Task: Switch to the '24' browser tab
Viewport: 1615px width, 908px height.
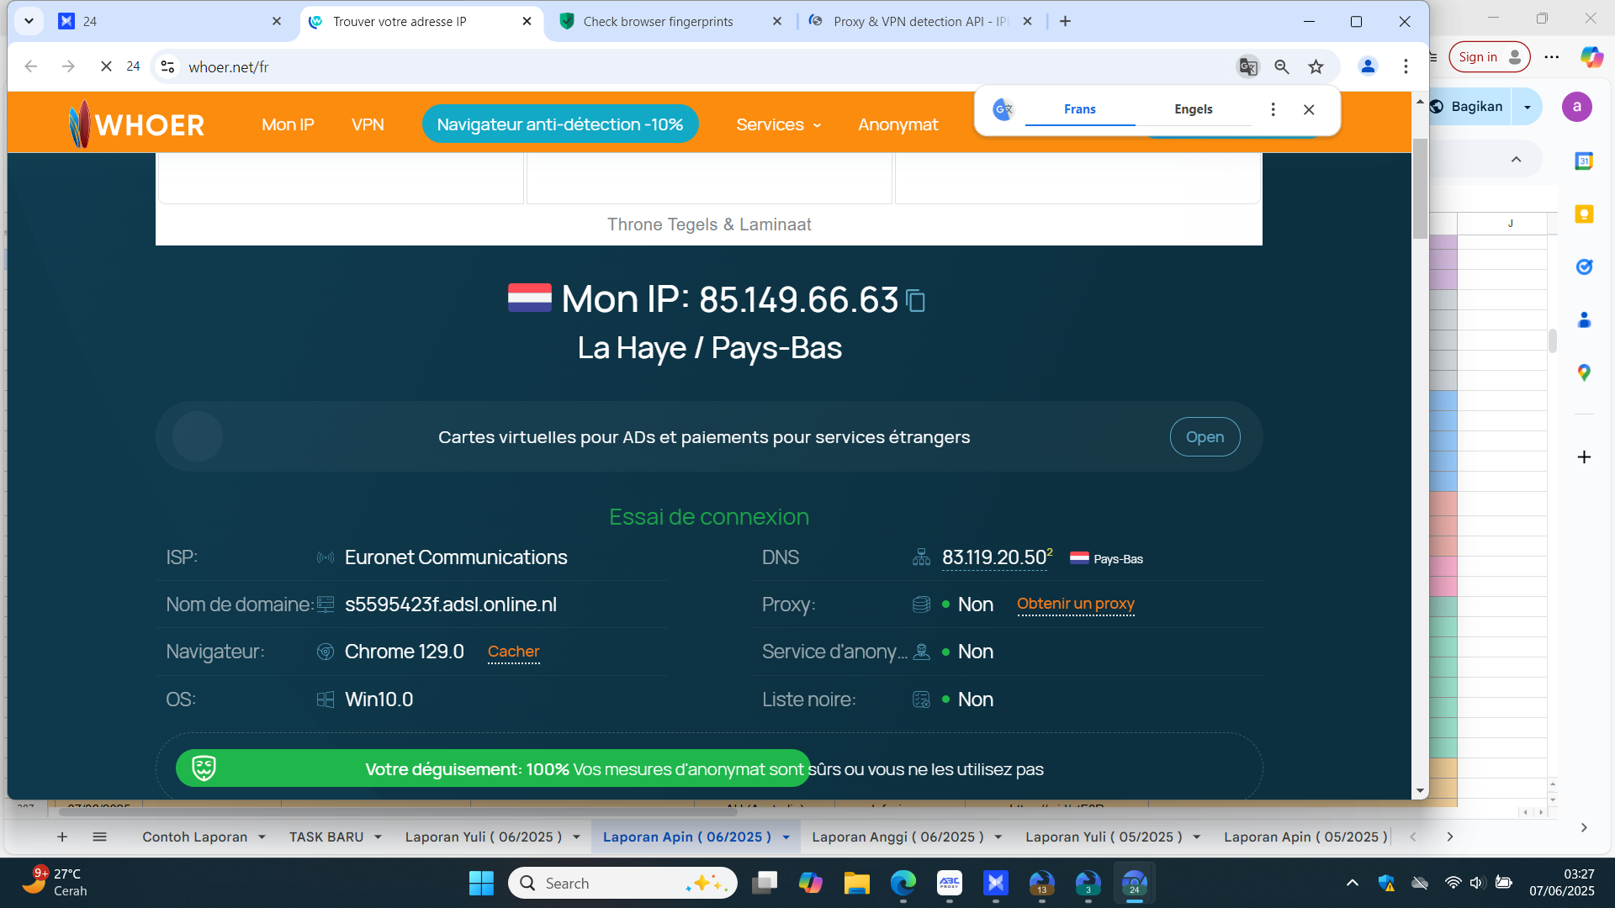Action: click(171, 22)
